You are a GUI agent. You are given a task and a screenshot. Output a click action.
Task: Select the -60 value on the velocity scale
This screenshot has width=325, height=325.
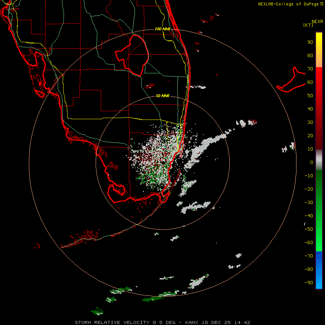(309, 243)
